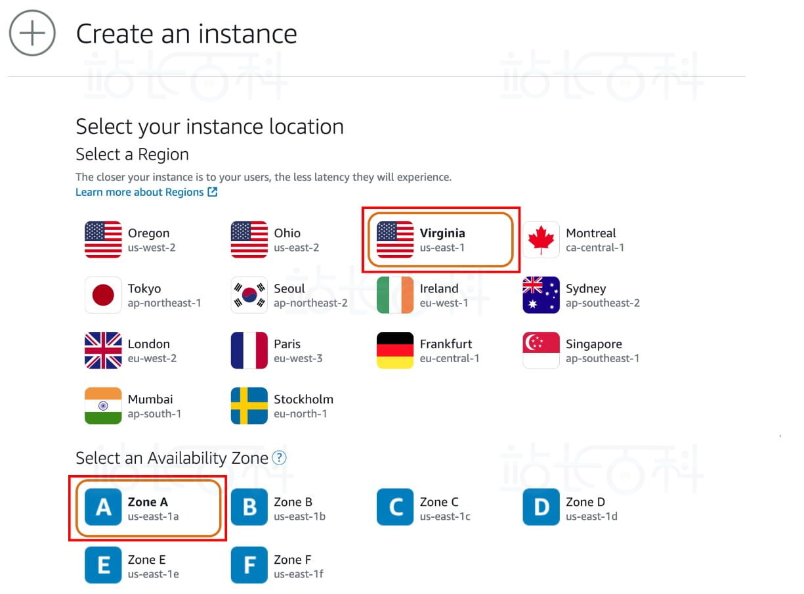Pick the Tokyo Japan flag icon

click(103, 295)
